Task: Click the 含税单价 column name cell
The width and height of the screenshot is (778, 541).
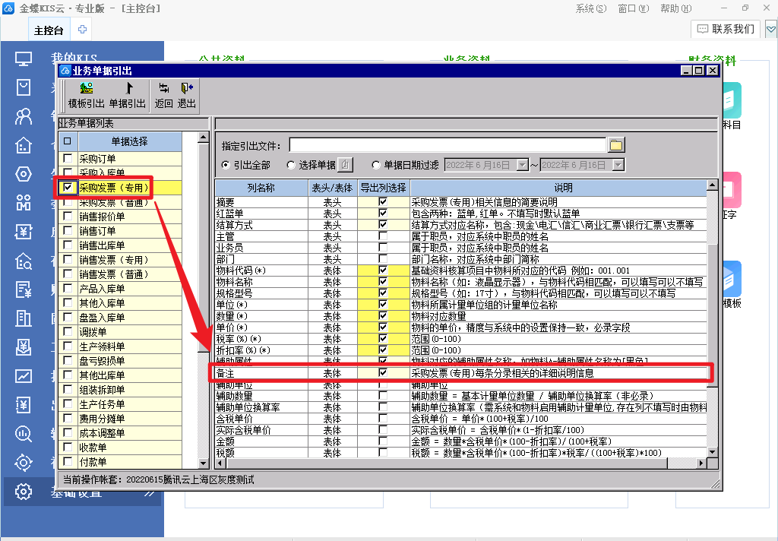Action: [x=261, y=419]
